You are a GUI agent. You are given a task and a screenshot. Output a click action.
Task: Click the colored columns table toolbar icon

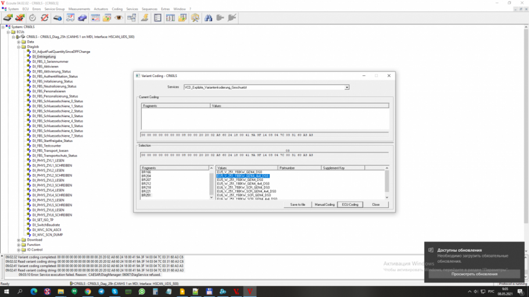click(x=170, y=18)
